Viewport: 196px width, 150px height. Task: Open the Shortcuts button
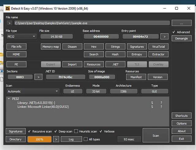coord(182,116)
